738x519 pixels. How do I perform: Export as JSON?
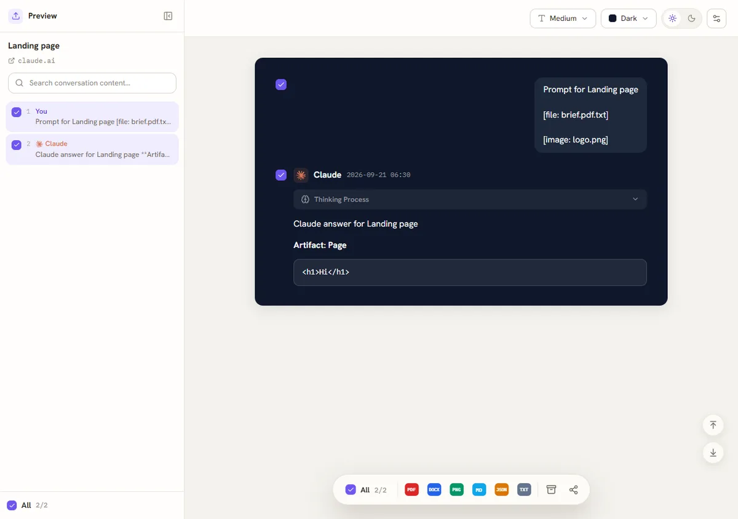click(x=502, y=490)
